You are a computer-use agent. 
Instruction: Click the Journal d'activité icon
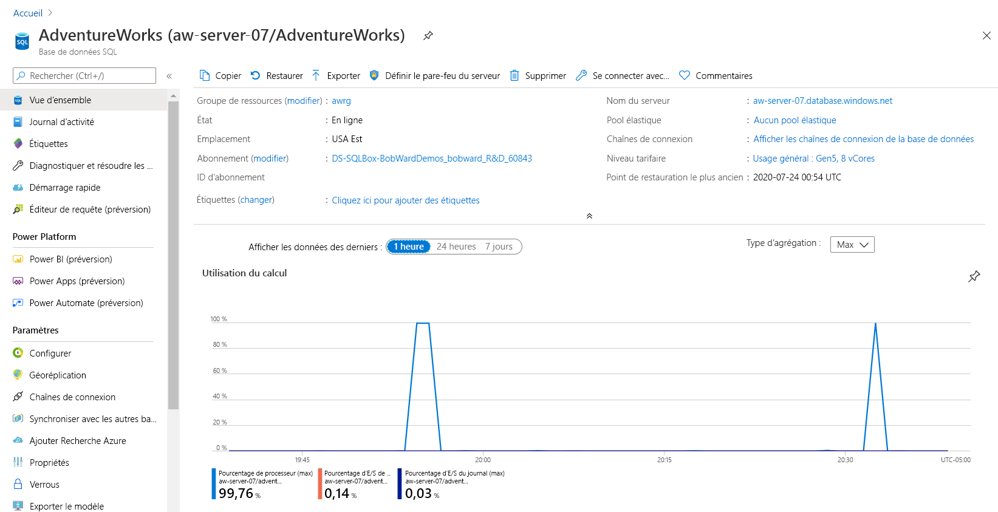(18, 122)
